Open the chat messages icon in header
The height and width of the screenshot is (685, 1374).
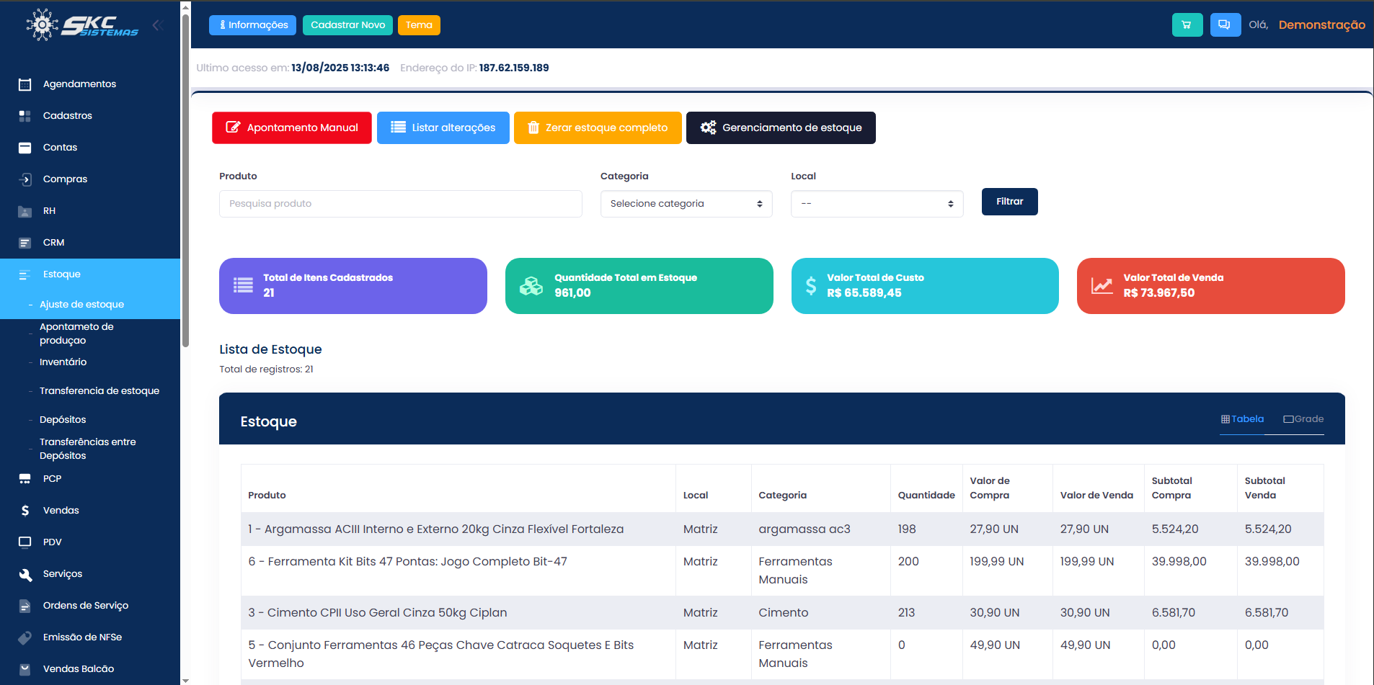[1225, 25]
